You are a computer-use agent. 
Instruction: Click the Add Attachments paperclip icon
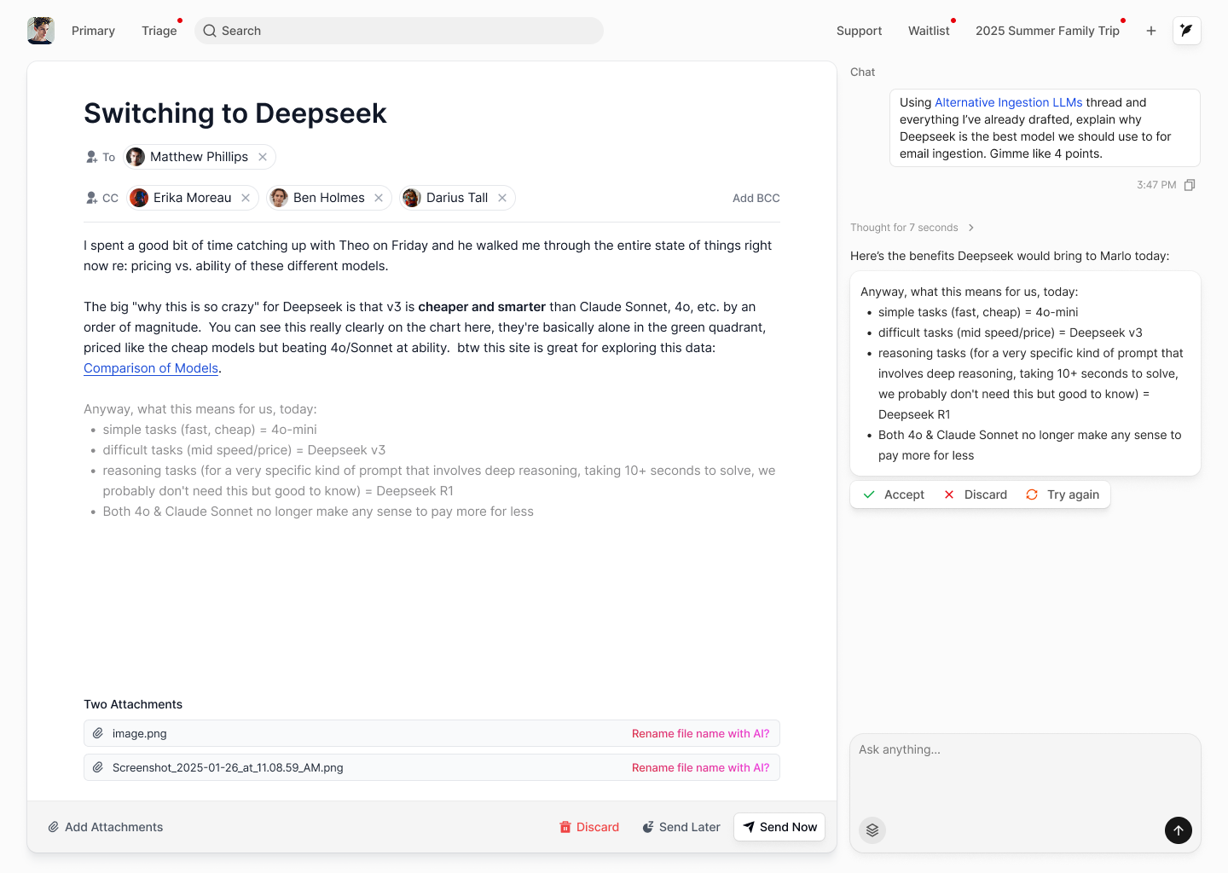click(x=53, y=827)
